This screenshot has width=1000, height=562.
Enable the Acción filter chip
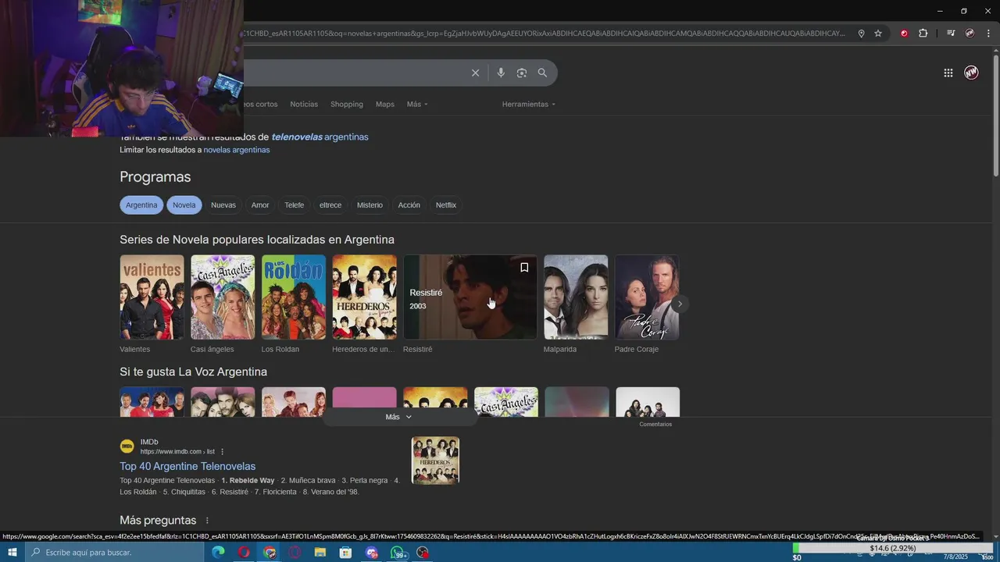[x=409, y=205]
